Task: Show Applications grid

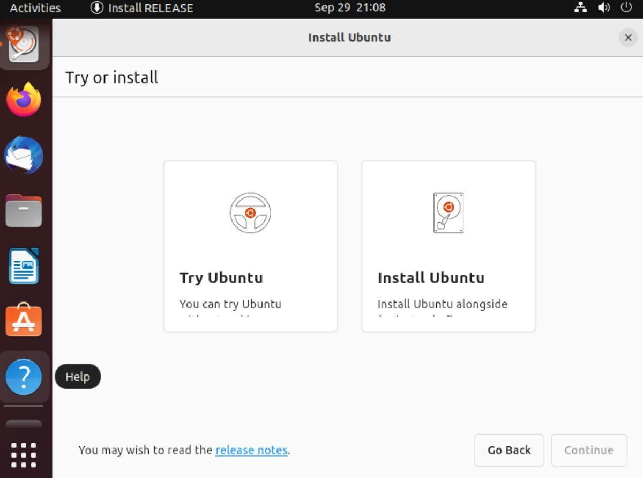Action: (24, 455)
